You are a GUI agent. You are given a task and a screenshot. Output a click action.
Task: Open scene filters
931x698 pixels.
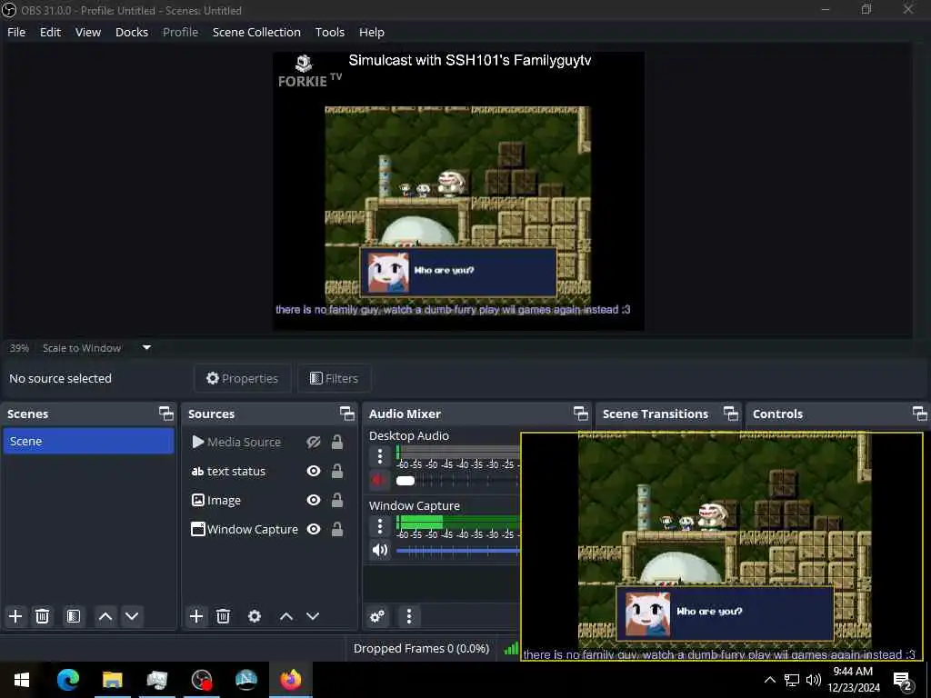click(x=73, y=616)
